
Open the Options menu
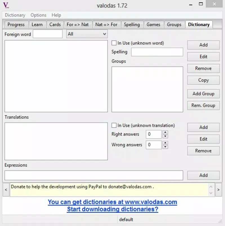tap(38, 15)
